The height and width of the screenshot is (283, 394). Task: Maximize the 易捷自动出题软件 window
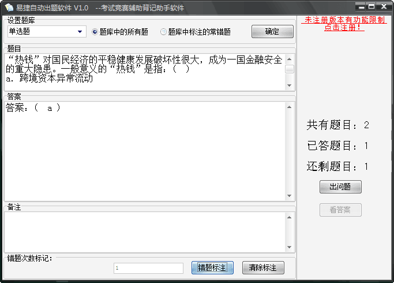click(372, 6)
